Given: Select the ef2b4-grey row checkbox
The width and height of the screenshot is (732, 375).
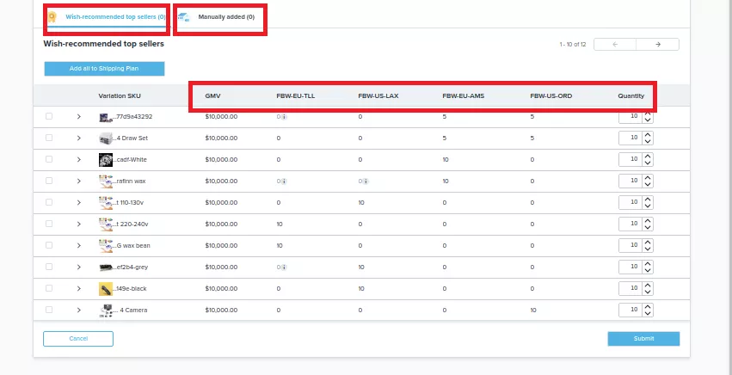Looking at the screenshot, I should [x=49, y=267].
